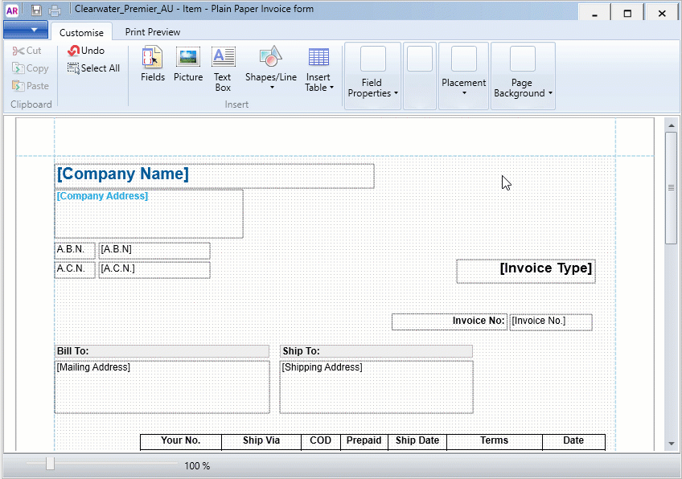Select the Ship To: heading
This screenshot has height=479, width=682.
[x=376, y=351]
